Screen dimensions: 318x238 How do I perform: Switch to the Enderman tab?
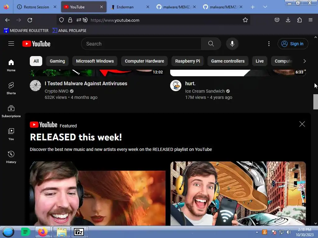pyautogui.click(x=125, y=7)
